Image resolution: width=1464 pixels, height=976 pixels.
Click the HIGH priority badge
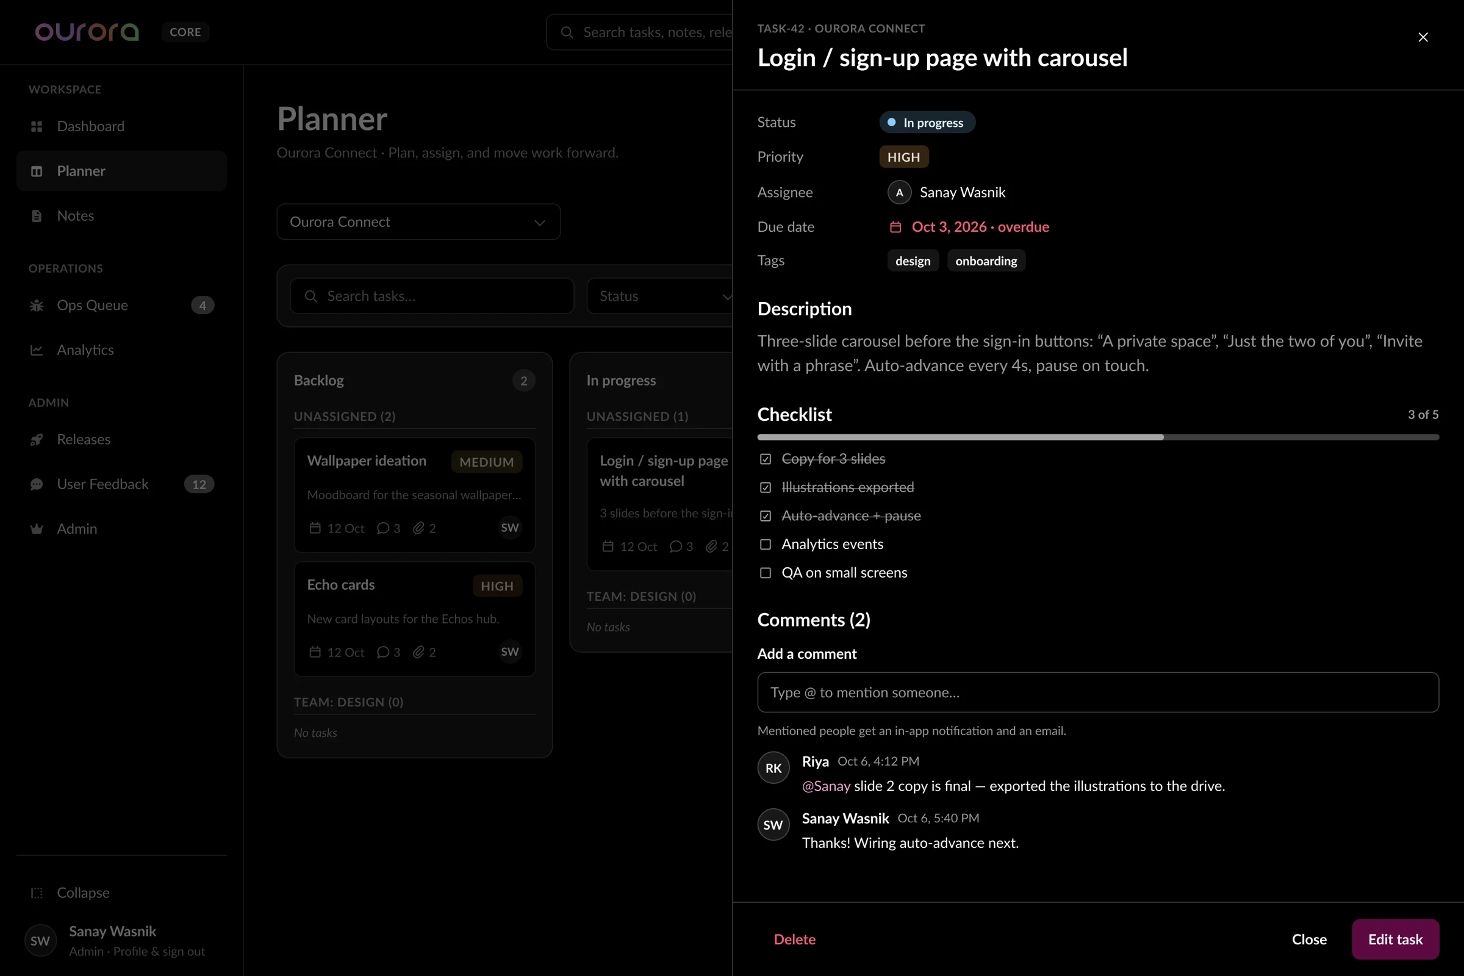(x=903, y=157)
